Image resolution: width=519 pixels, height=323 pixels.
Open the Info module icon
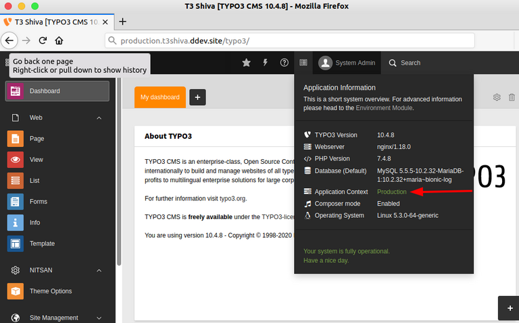16,223
